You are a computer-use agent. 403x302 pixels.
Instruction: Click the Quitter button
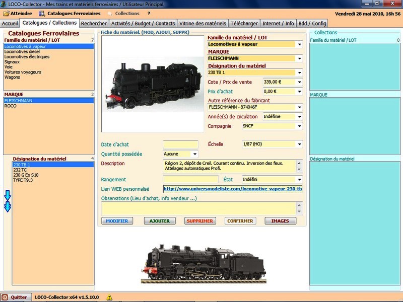16,297
